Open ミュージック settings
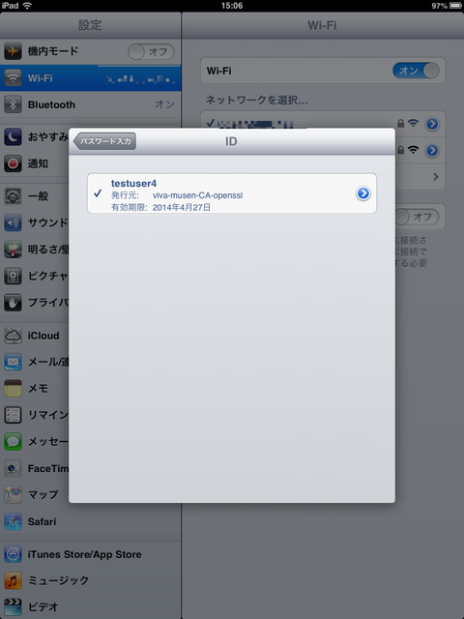This screenshot has height=619, width=464. pyautogui.click(x=90, y=580)
